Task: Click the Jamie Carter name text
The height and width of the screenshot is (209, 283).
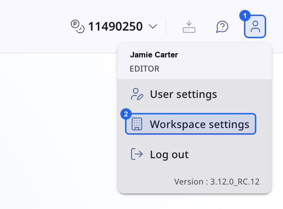Action: 154,55
